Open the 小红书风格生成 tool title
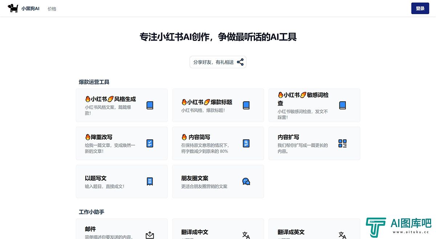Screen dimensions: 436x239 (x=110, y=99)
